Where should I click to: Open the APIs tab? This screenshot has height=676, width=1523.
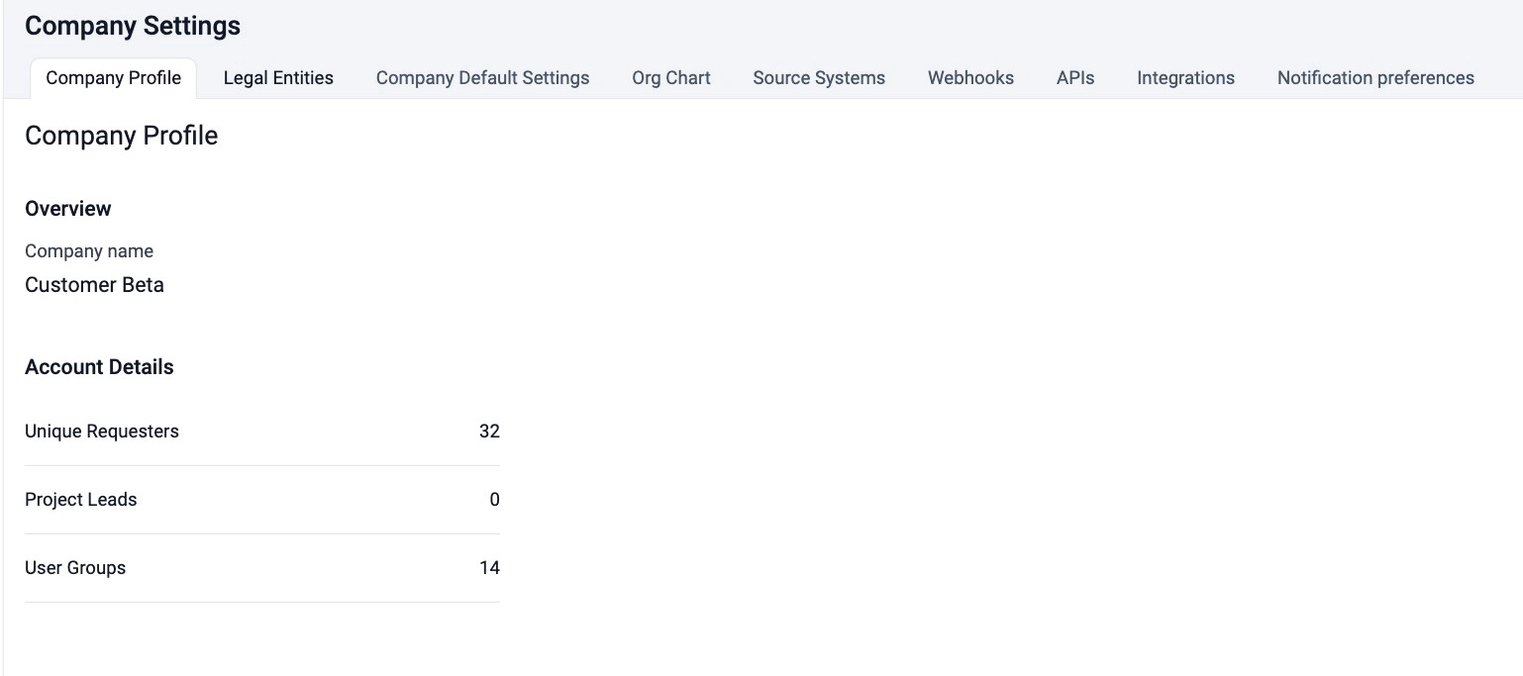coord(1074,78)
